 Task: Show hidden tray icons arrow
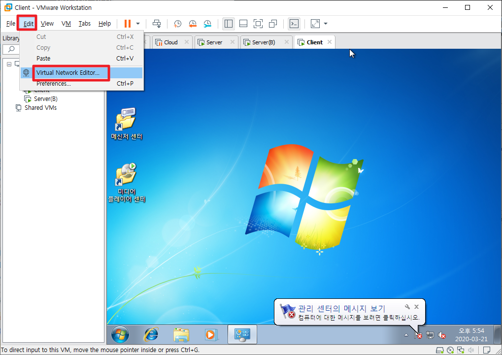click(x=406, y=335)
